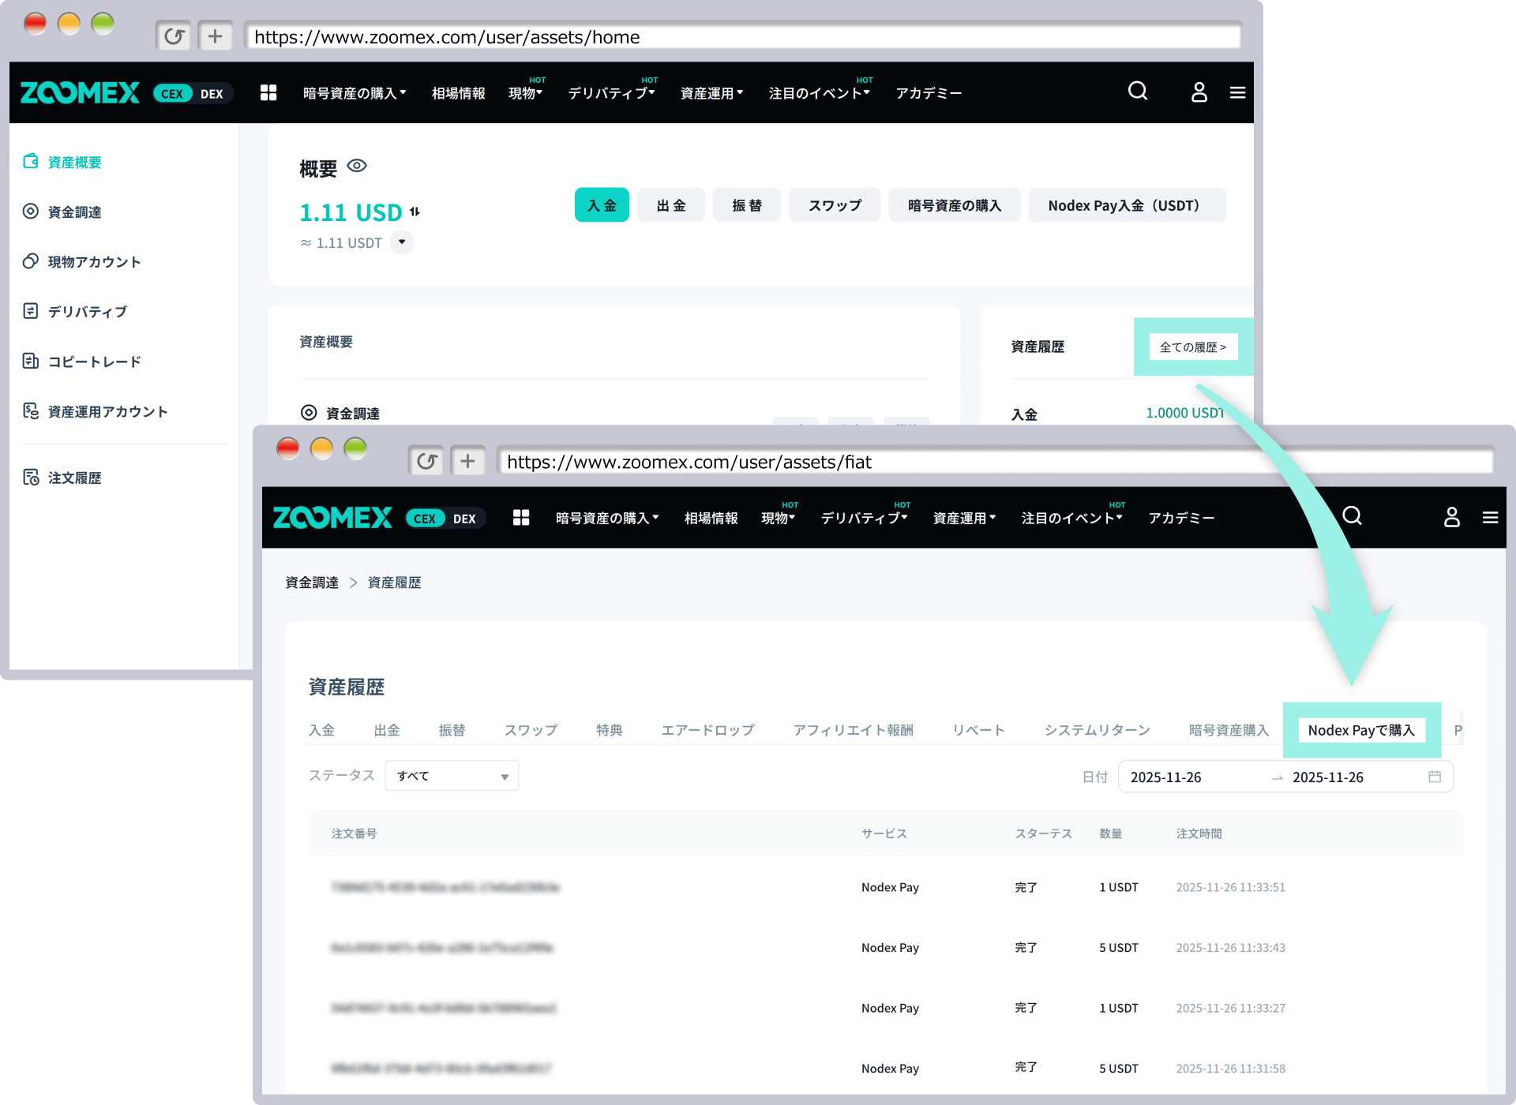Select the デリバティブ sidebar icon
Screen dimensions: 1516x1105
(x=30, y=311)
